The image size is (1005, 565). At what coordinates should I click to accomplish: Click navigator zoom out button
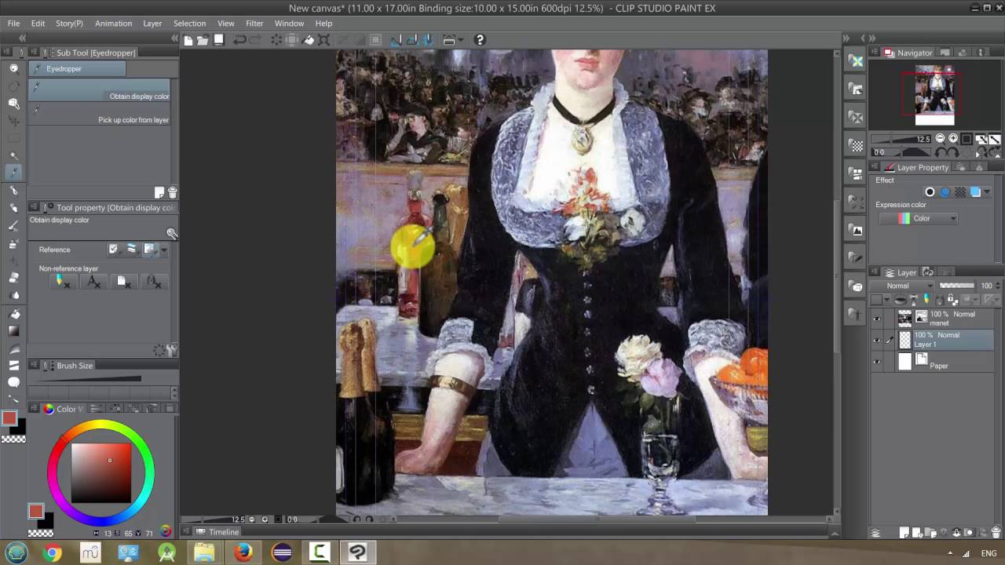tap(941, 139)
